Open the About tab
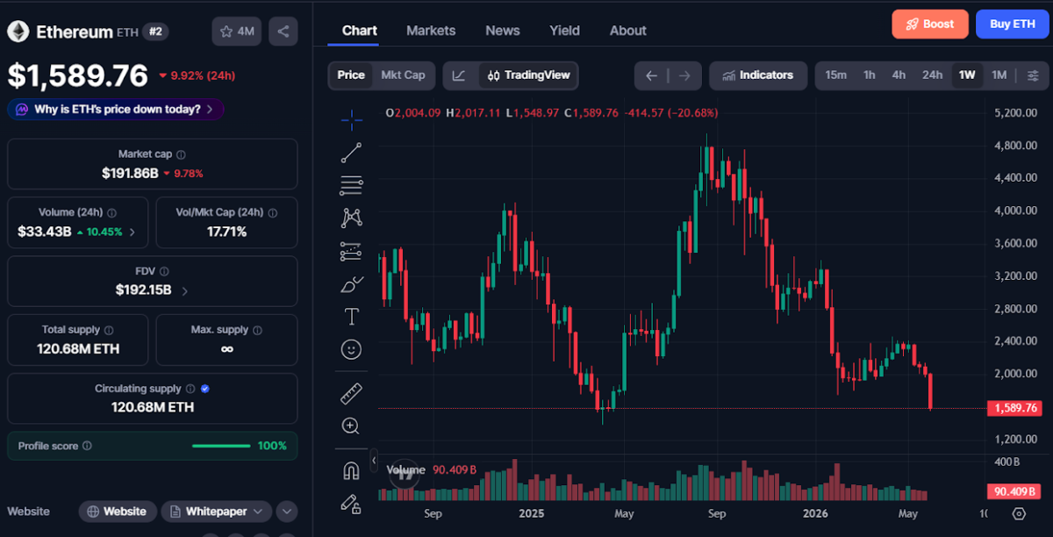Viewport: 1053px width, 537px height. tap(628, 31)
